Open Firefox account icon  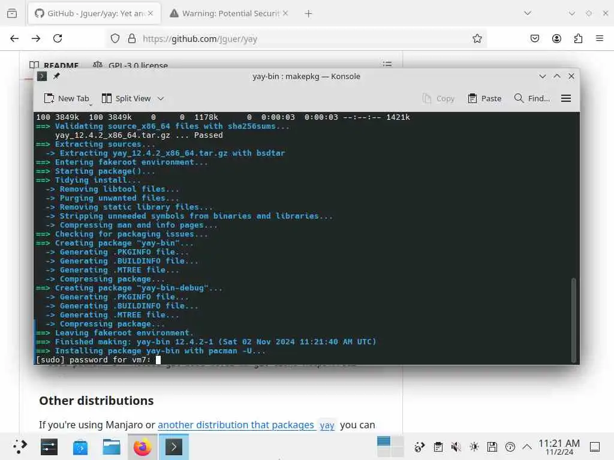click(x=556, y=38)
